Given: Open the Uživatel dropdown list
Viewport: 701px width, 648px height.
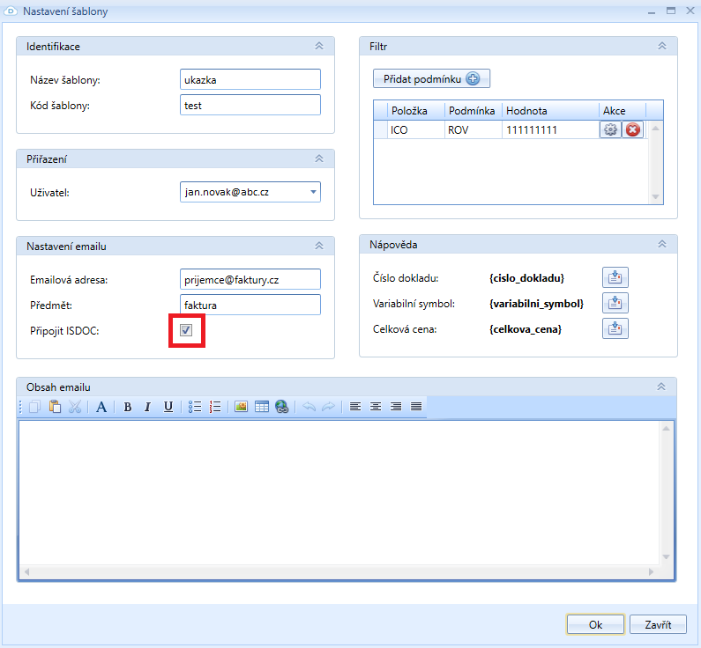Looking at the screenshot, I should coord(313,192).
